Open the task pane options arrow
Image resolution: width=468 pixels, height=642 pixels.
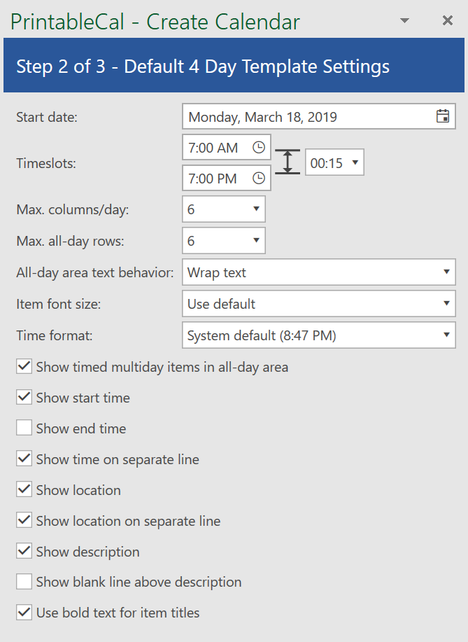(404, 21)
